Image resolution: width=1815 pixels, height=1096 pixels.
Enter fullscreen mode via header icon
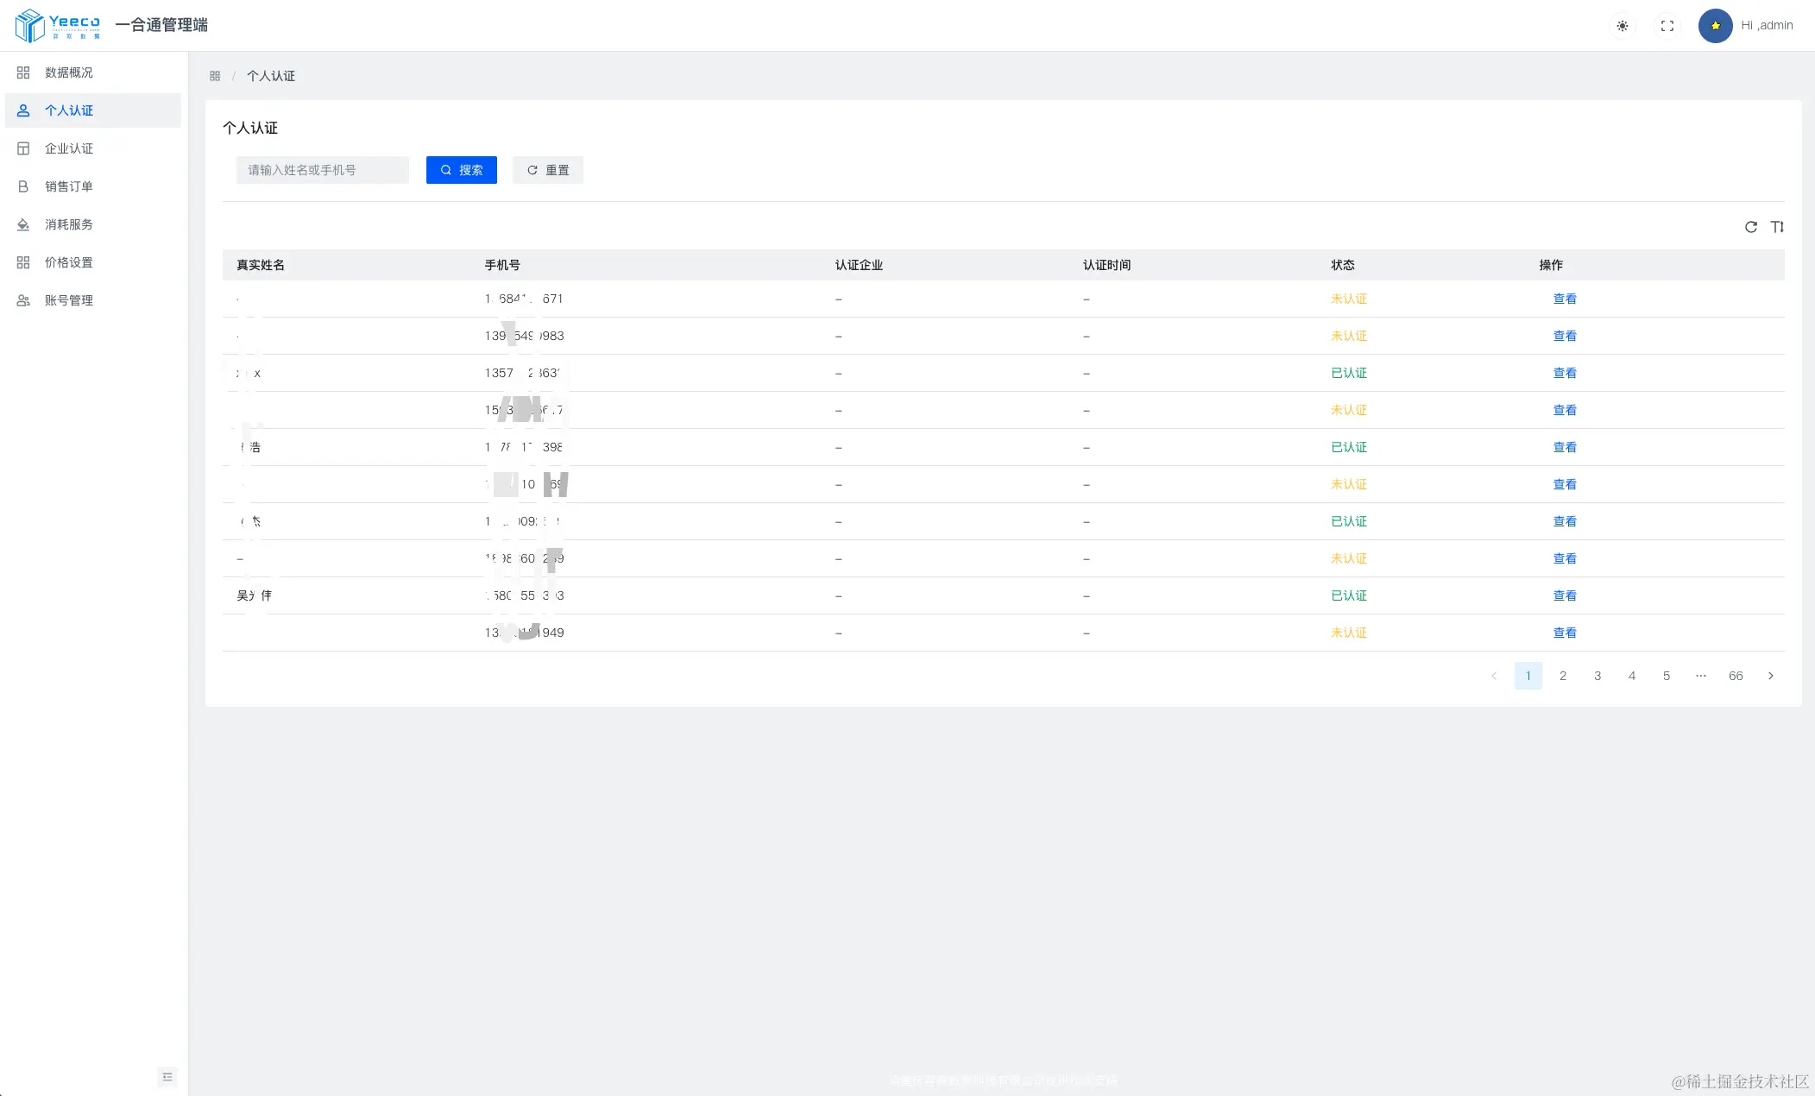point(1667,26)
